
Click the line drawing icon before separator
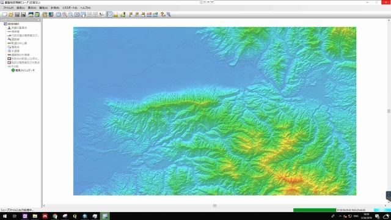tap(101, 15)
